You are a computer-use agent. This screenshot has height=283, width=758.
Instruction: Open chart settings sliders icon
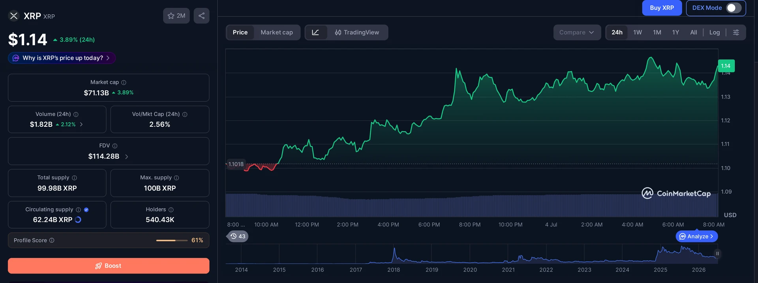click(x=736, y=32)
